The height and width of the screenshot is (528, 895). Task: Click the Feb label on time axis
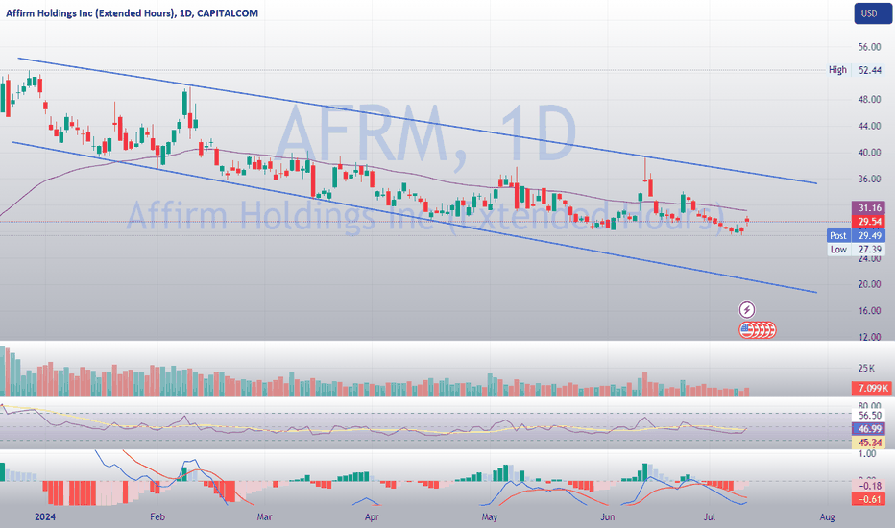[157, 516]
